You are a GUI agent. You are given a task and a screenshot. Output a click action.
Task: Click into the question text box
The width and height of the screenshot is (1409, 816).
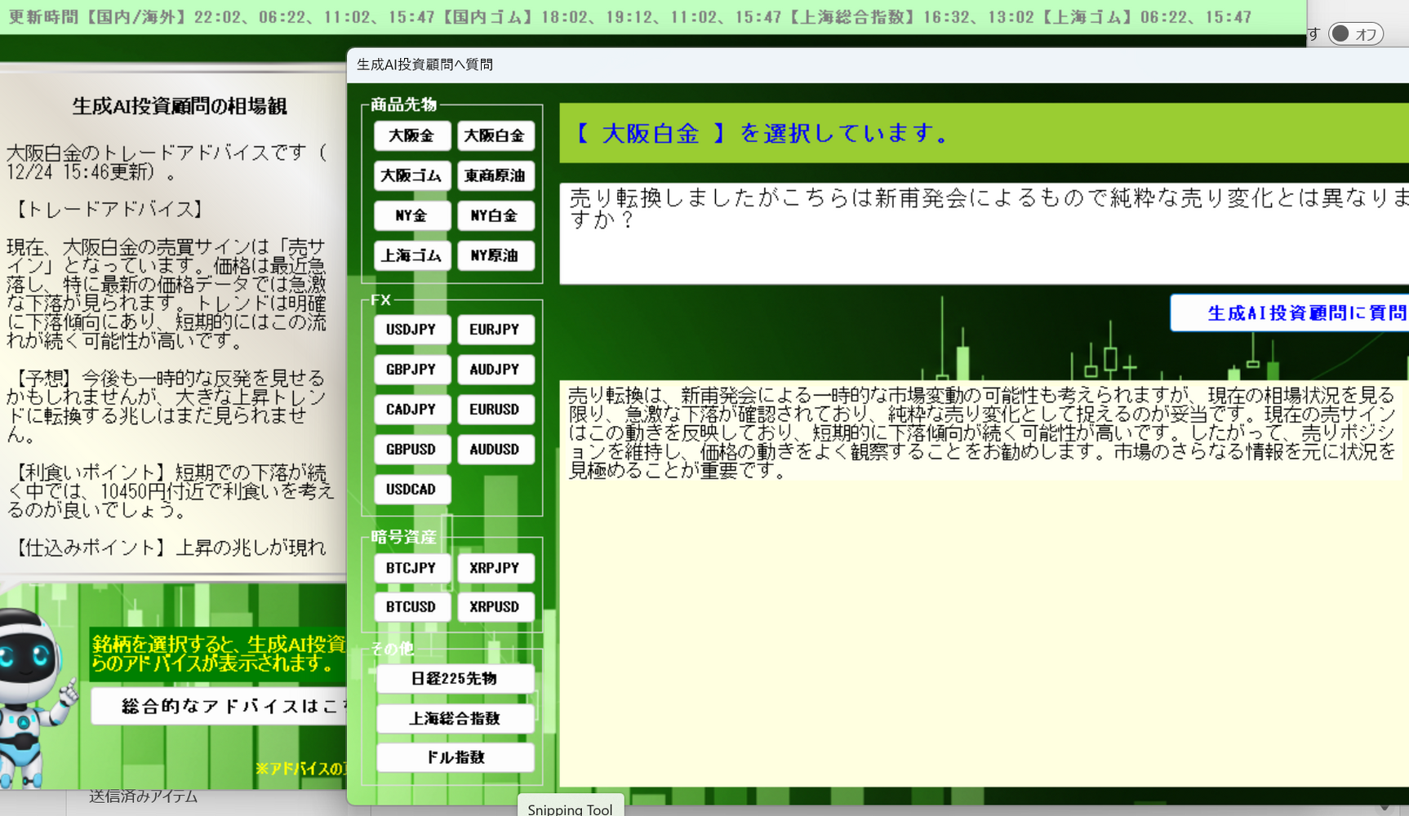pos(984,233)
